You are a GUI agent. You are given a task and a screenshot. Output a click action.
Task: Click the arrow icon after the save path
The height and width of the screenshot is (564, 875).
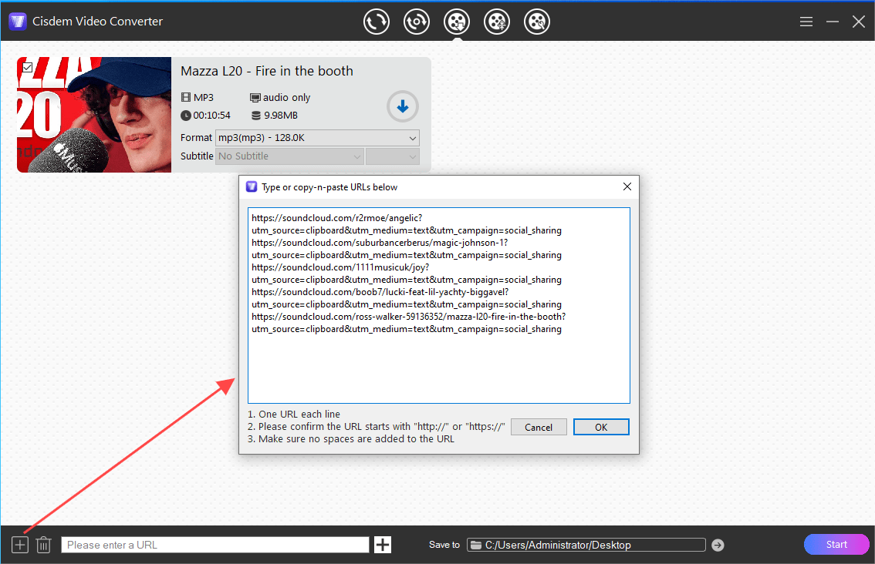pyautogui.click(x=718, y=545)
